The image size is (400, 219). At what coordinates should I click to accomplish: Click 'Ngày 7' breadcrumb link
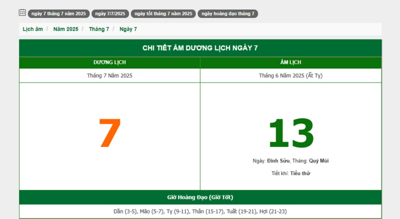(x=128, y=29)
